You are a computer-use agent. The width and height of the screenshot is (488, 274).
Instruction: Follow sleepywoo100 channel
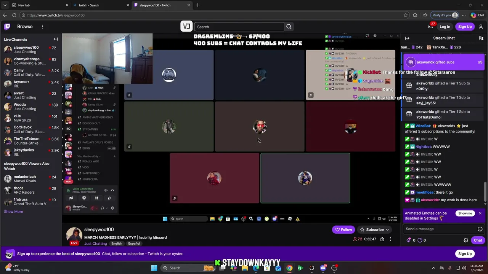[x=343, y=229]
